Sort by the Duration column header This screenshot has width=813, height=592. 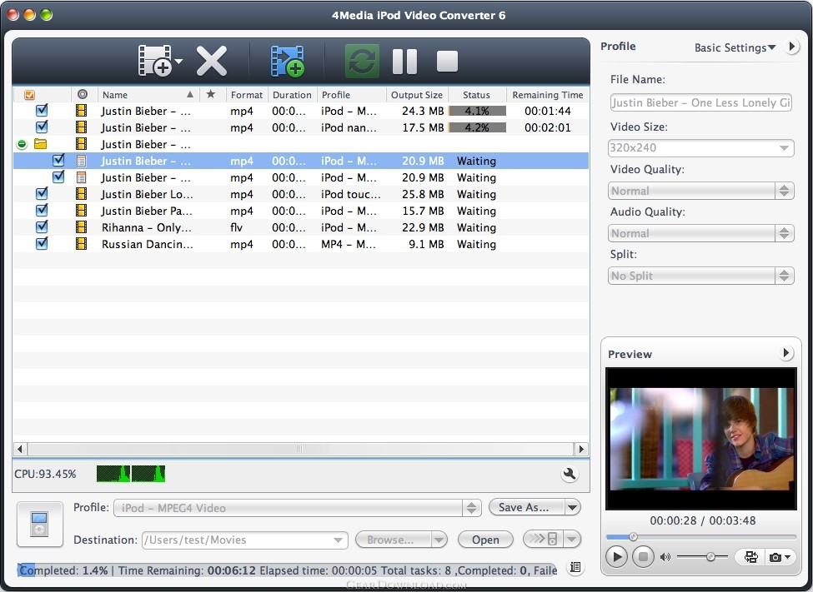click(292, 95)
